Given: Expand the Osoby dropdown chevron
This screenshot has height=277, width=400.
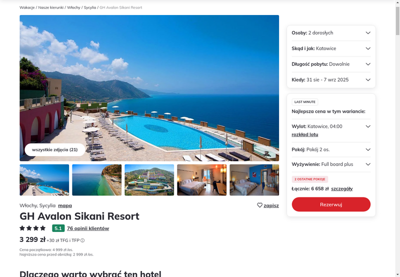Looking at the screenshot, I should point(368,33).
